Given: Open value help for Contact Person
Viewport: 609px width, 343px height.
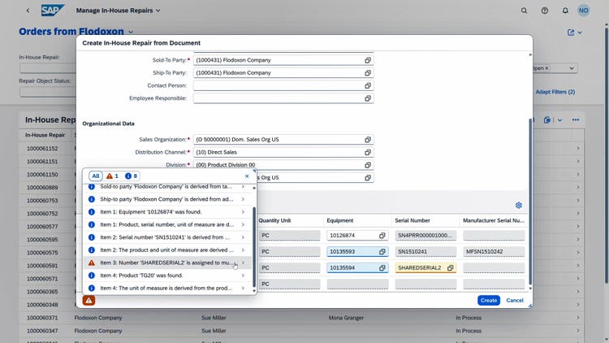Looking at the screenshot, I should (367, 85).
